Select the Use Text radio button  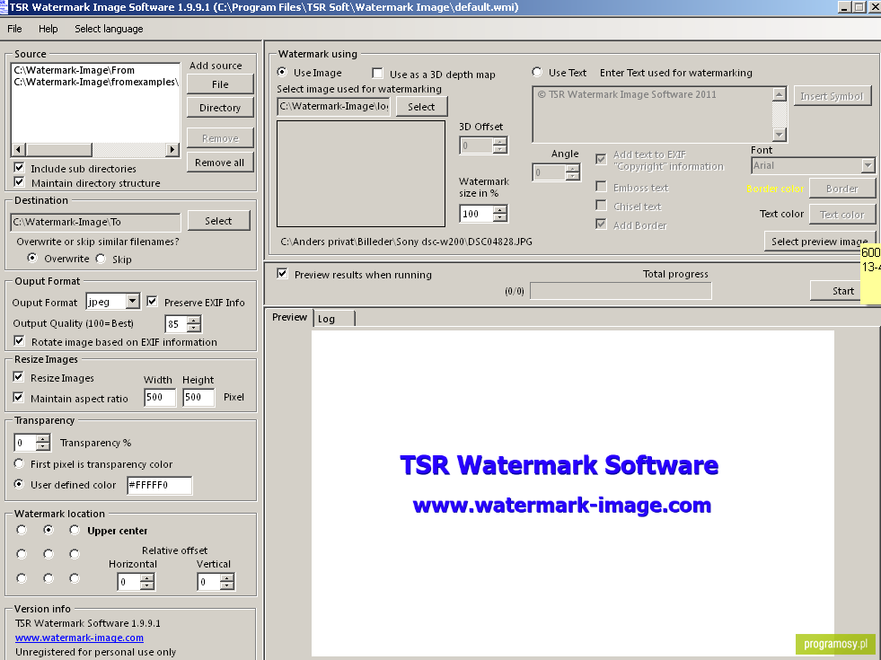click(537, 72)
